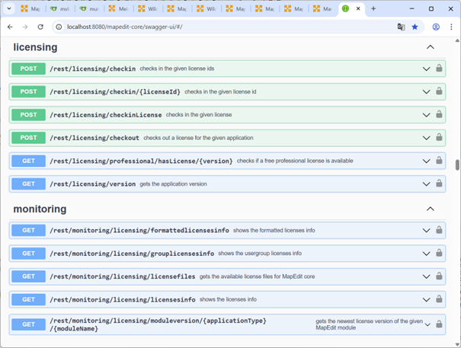Image resolution: width=461 pixels, height=348 pixels.
Task: Open a new browser tab
Action: coord(373,9)
